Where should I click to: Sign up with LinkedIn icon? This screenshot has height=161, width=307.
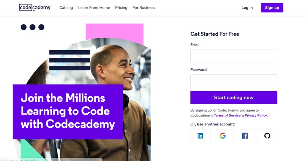tap(200, 136)
